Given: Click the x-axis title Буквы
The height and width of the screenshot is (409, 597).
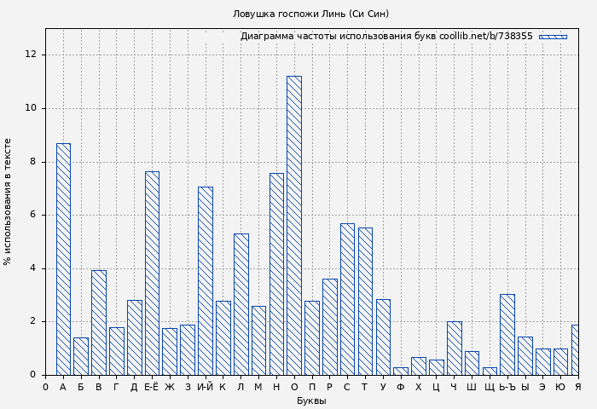Looking at the screenshot, I should 311,400.
